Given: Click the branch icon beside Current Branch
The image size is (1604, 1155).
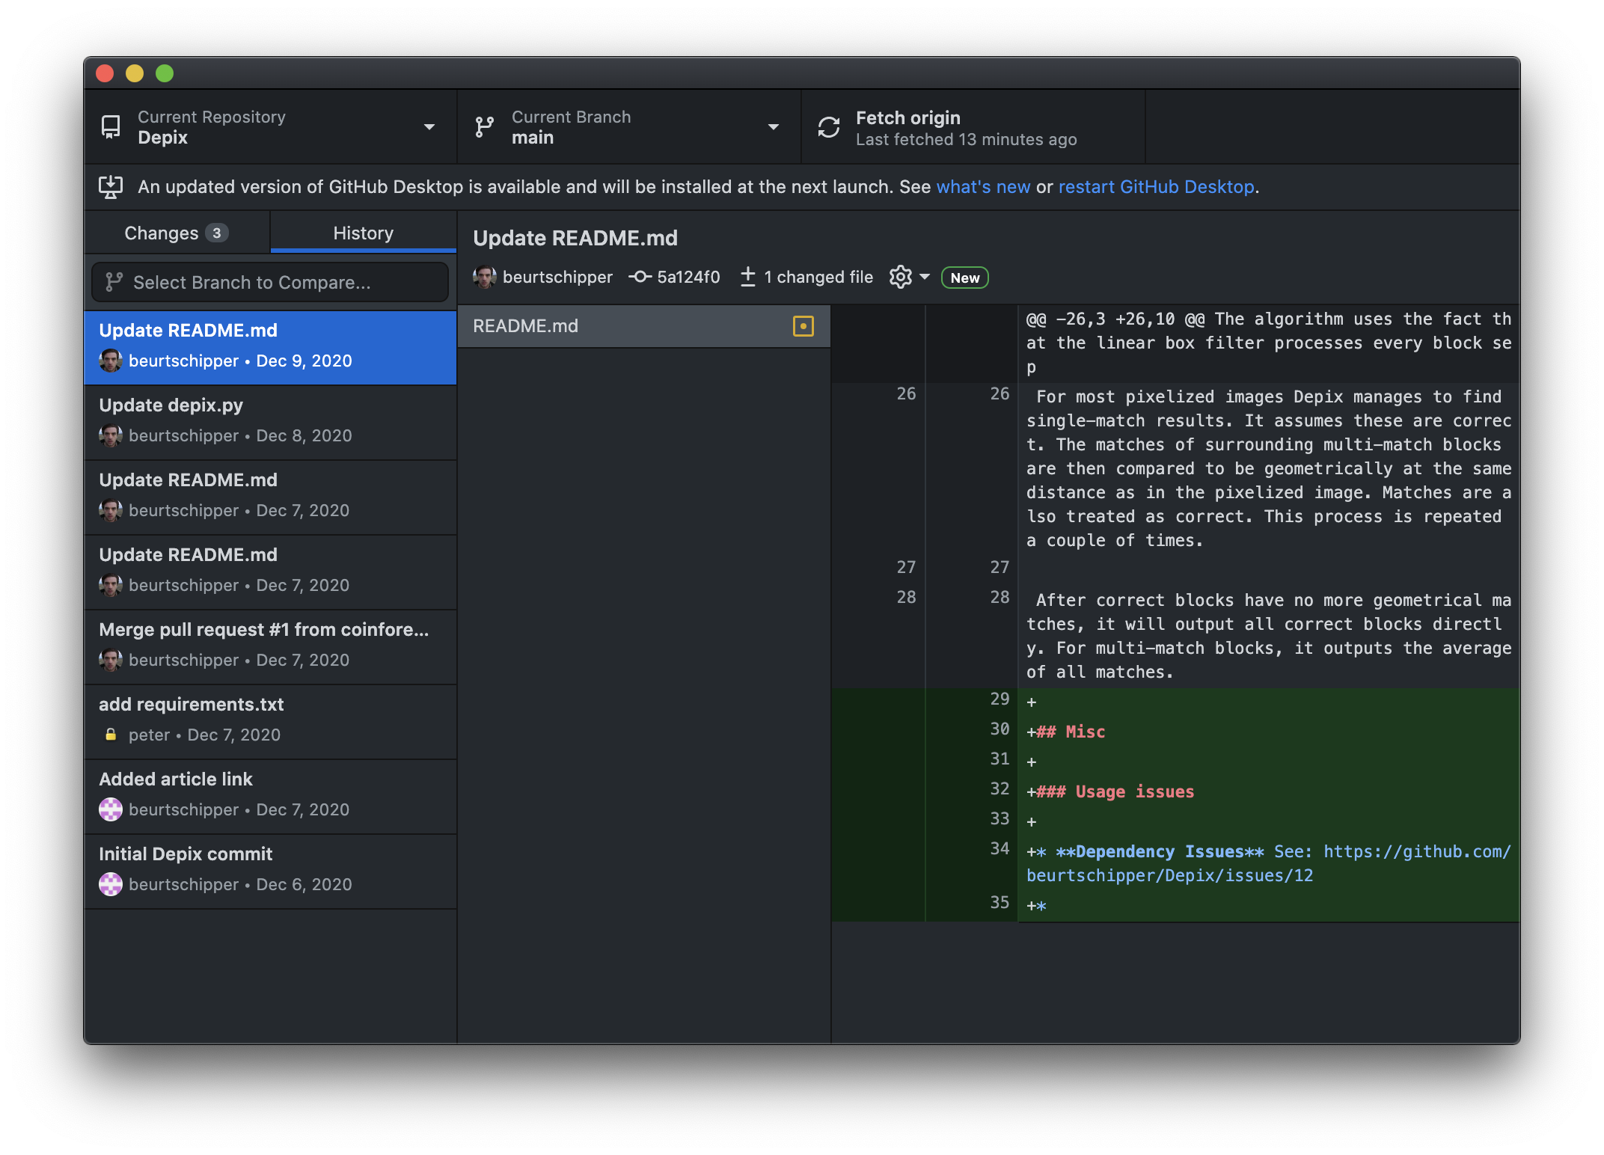Looking at the screenshot, I should (x=484, y=126).
